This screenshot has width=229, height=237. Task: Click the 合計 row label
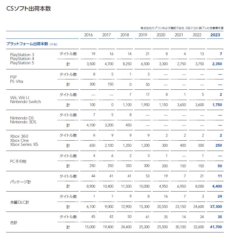pos(14,222)
